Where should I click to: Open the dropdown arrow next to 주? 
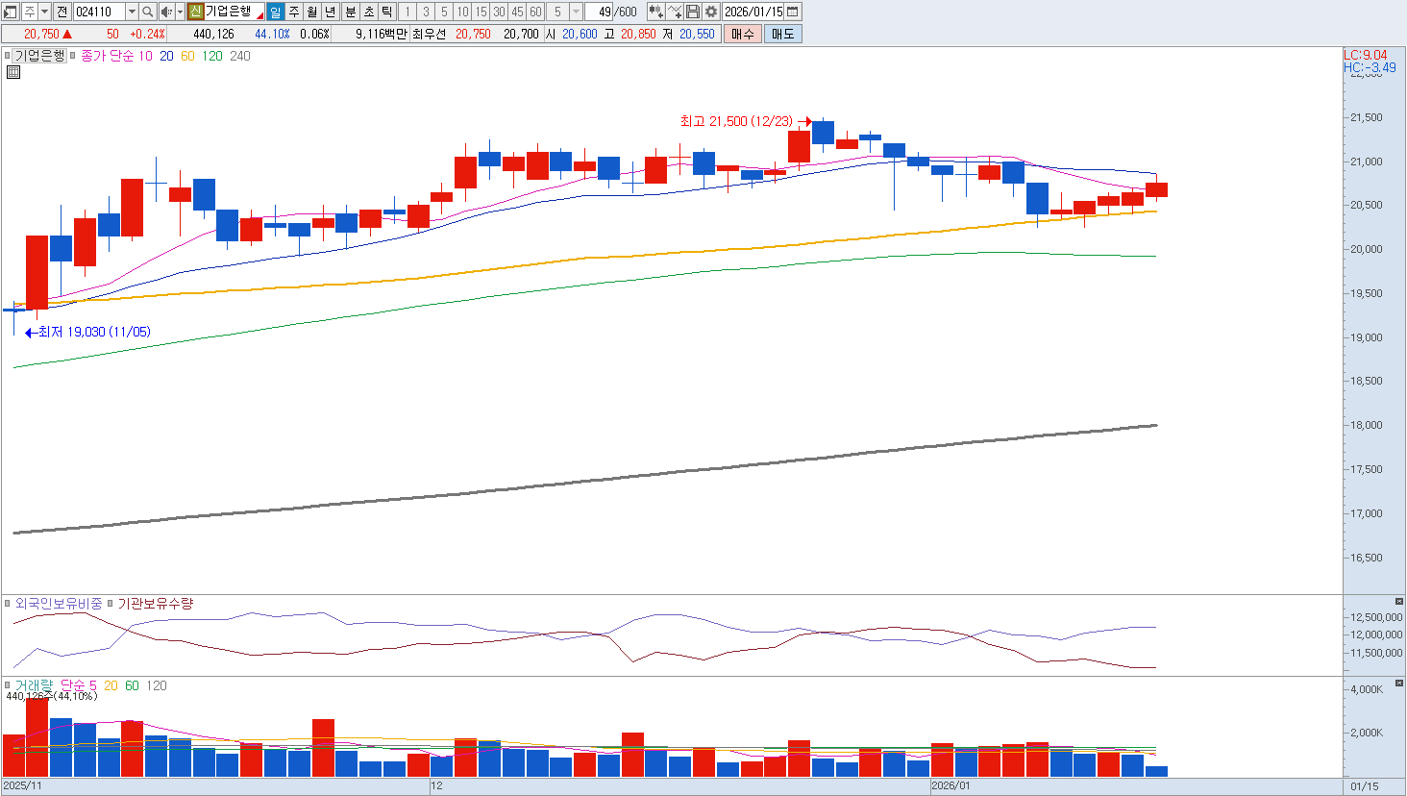44,12
